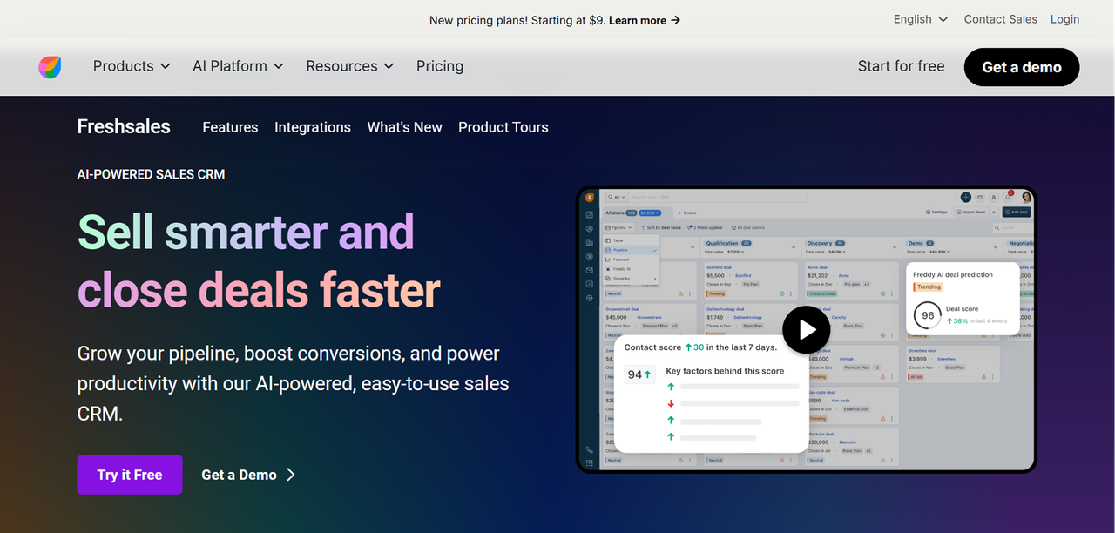Open the Learn more pricing link

pos(645,20)
